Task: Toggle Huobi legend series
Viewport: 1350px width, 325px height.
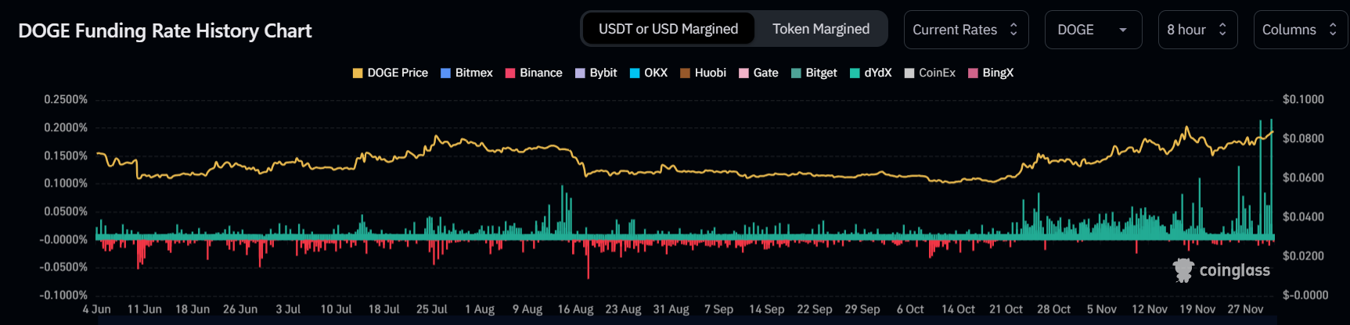Action: click(703, 73)
